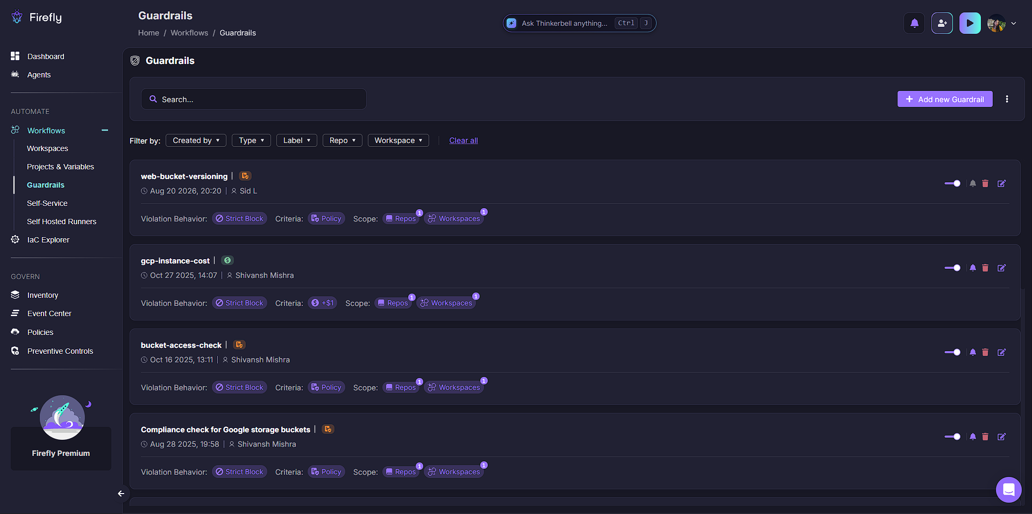Expand the Type filter dropdown

251,140
